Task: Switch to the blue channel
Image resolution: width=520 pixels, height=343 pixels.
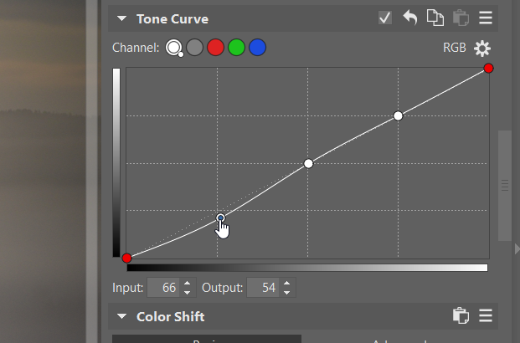Action: click(257, 48)
